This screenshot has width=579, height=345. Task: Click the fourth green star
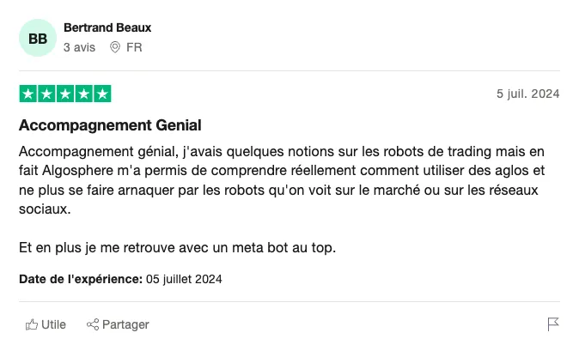point(84,94)
